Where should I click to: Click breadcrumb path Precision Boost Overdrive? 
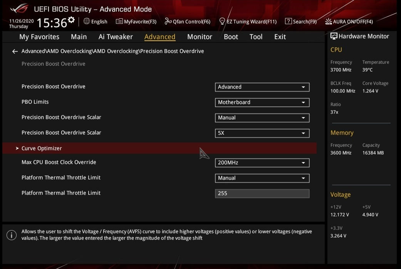[x=172, y=51]
